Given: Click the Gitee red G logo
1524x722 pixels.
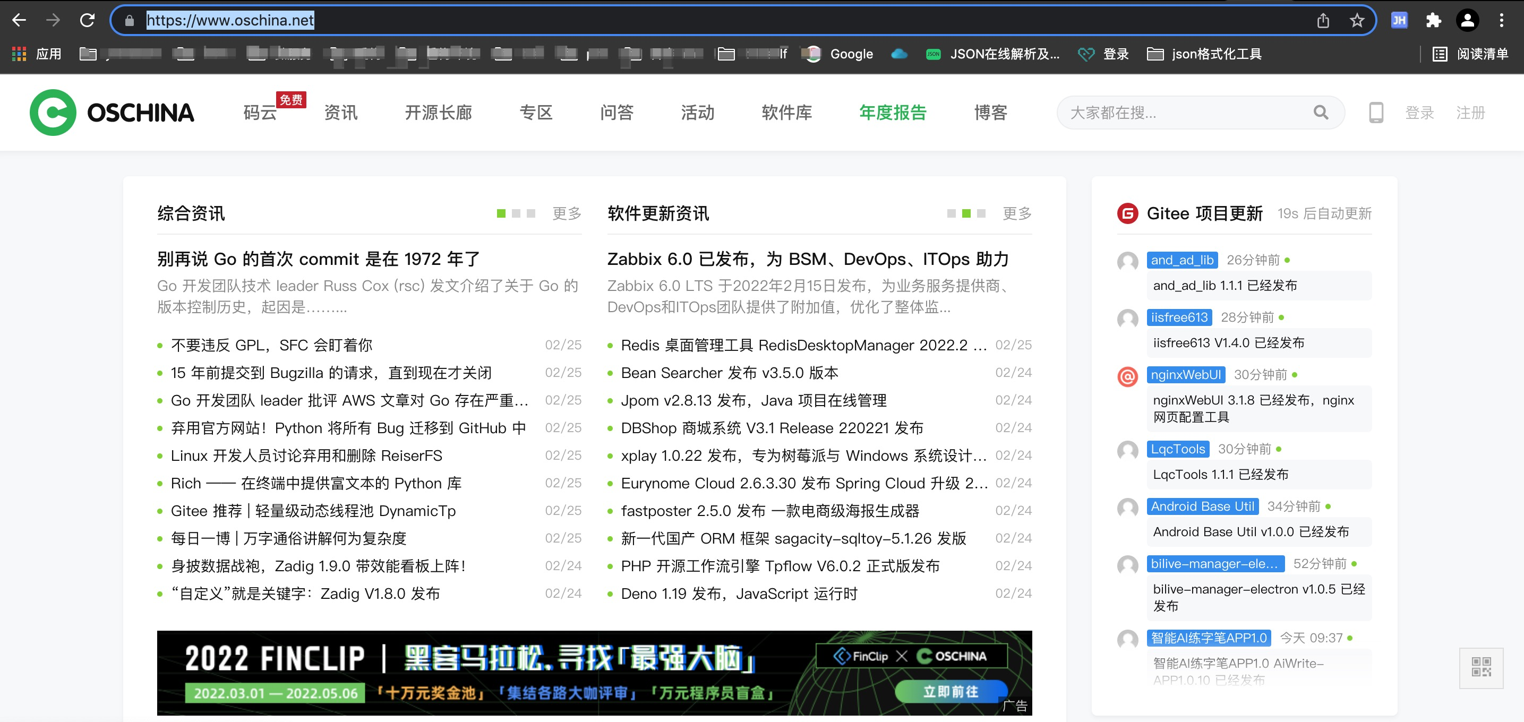Looking at the screenshot, I should point(1128,213).
